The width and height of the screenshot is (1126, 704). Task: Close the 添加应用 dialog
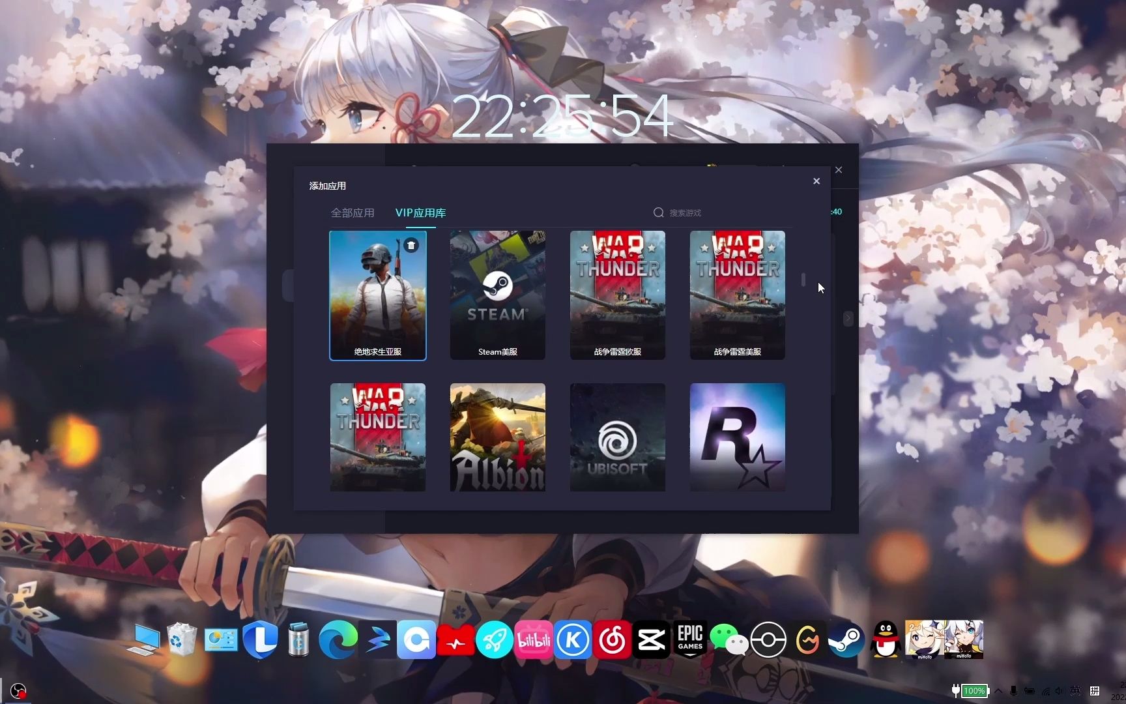(816, 181)
